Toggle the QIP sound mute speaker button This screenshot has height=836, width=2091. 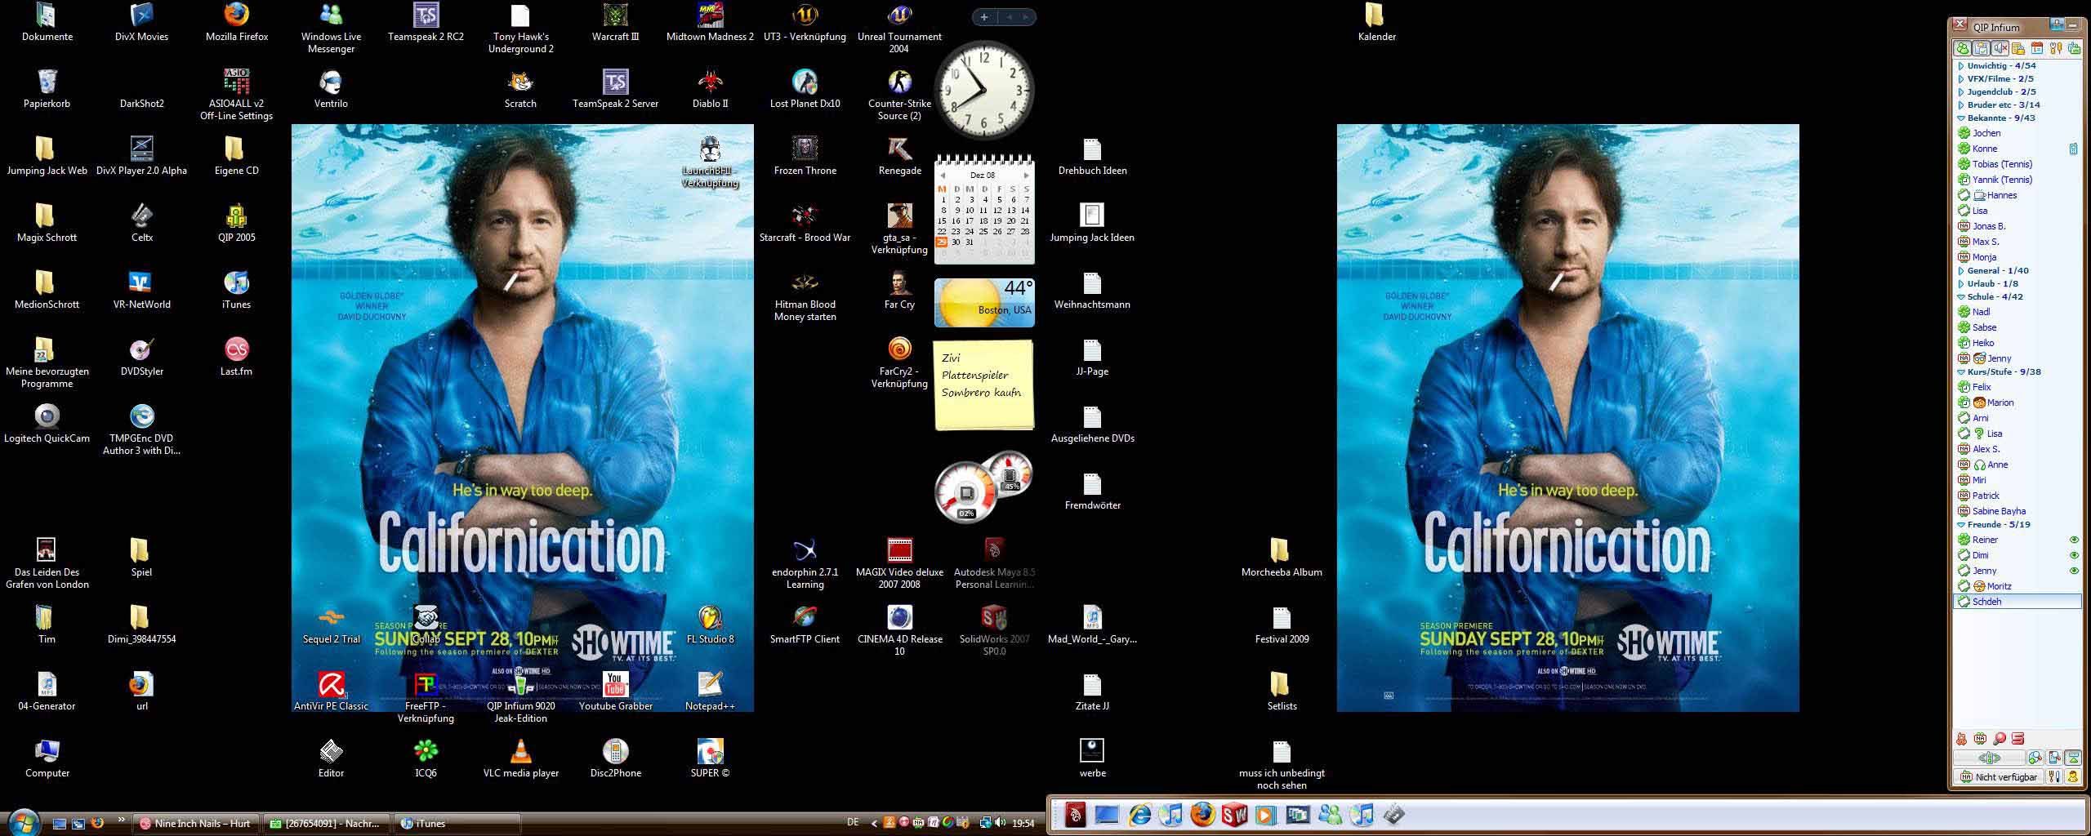[x=2000, y=49]
